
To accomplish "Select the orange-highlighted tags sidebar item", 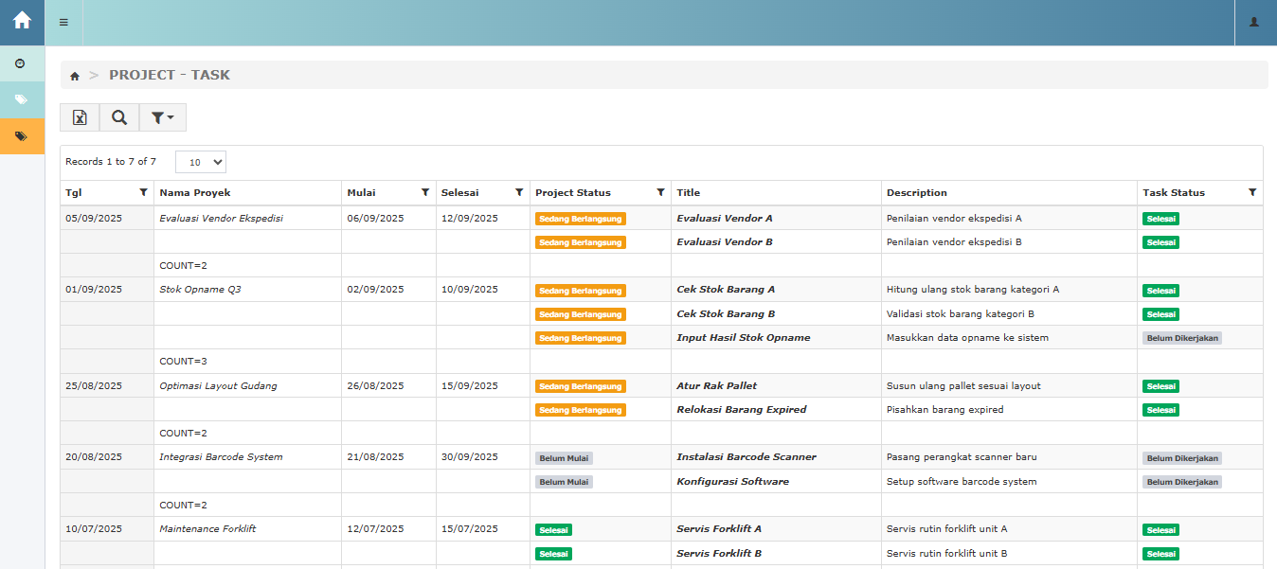I will point(21,136).
